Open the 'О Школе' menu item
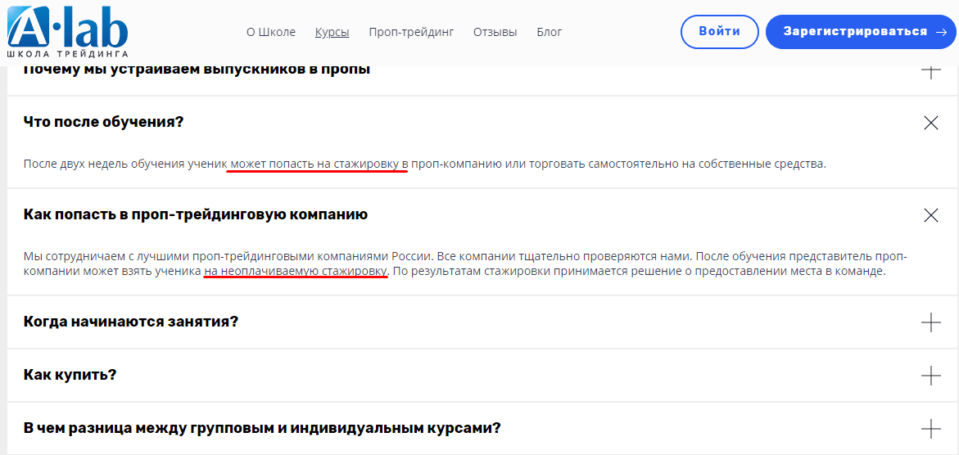Screen dimensions: 959x455 tap(270, 33)
